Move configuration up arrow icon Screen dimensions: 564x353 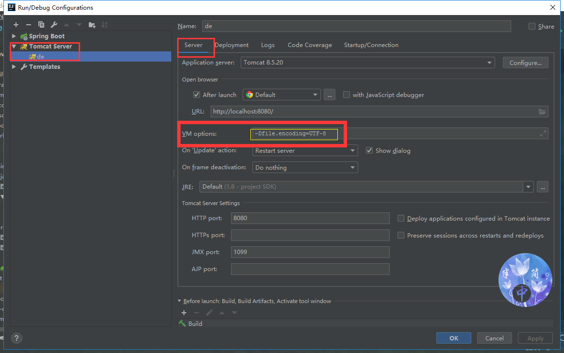(x=66, y=25)
